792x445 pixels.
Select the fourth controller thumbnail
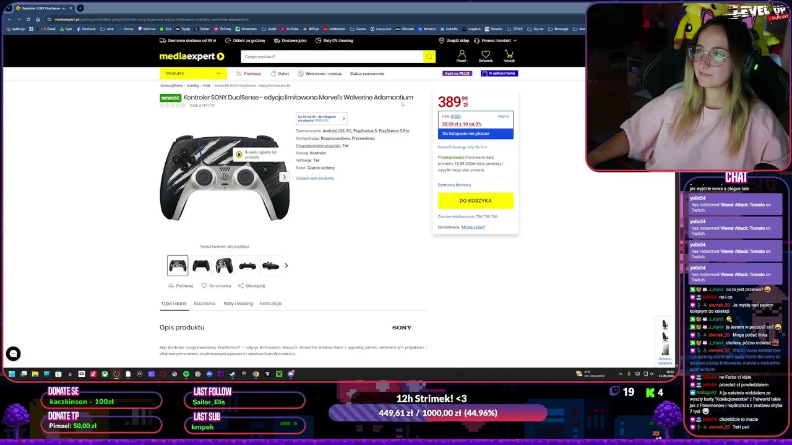tap(247, 266)
